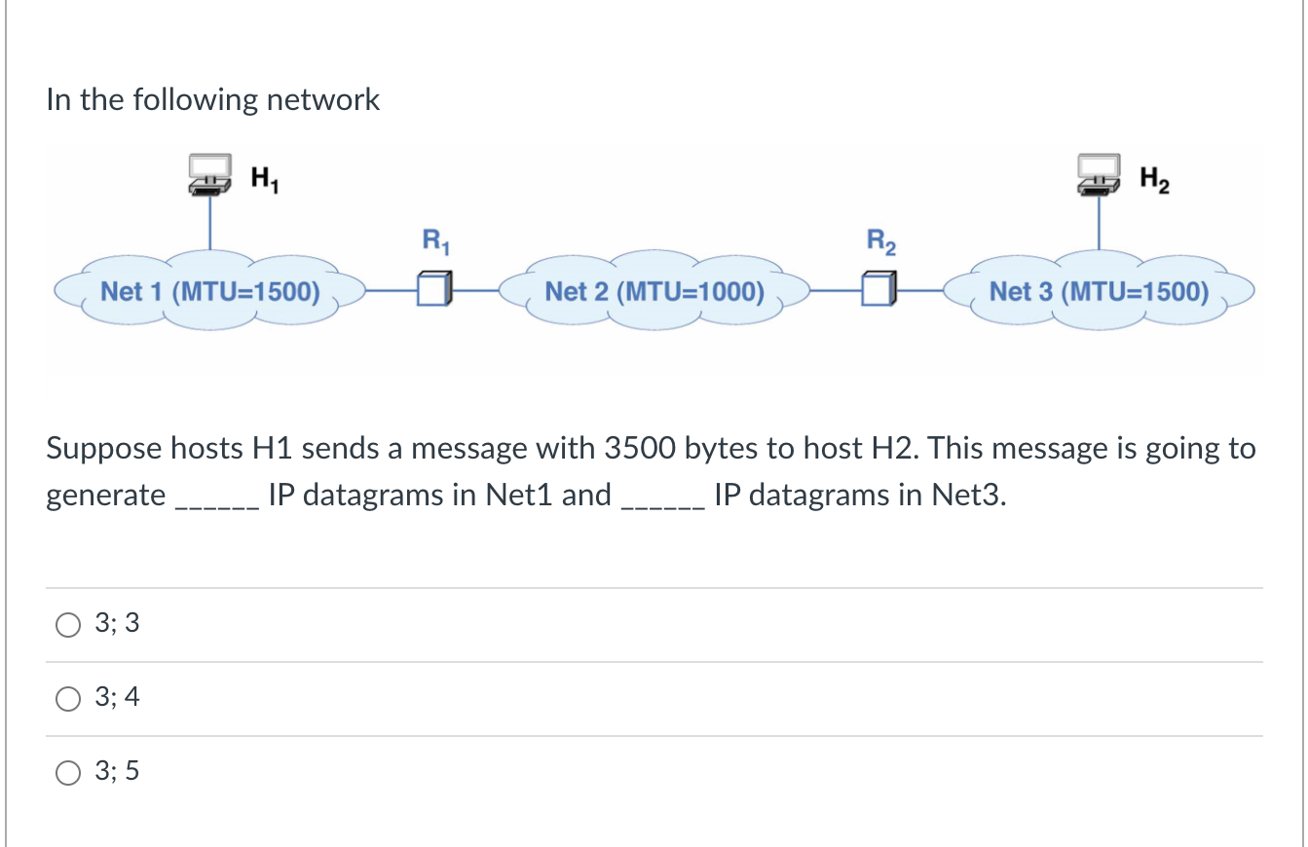Image resolution: width=1308 pixels, height=847 pixels.
Task: Click the Net 3 (MTU=1500) cloud
Action: 1098,291
